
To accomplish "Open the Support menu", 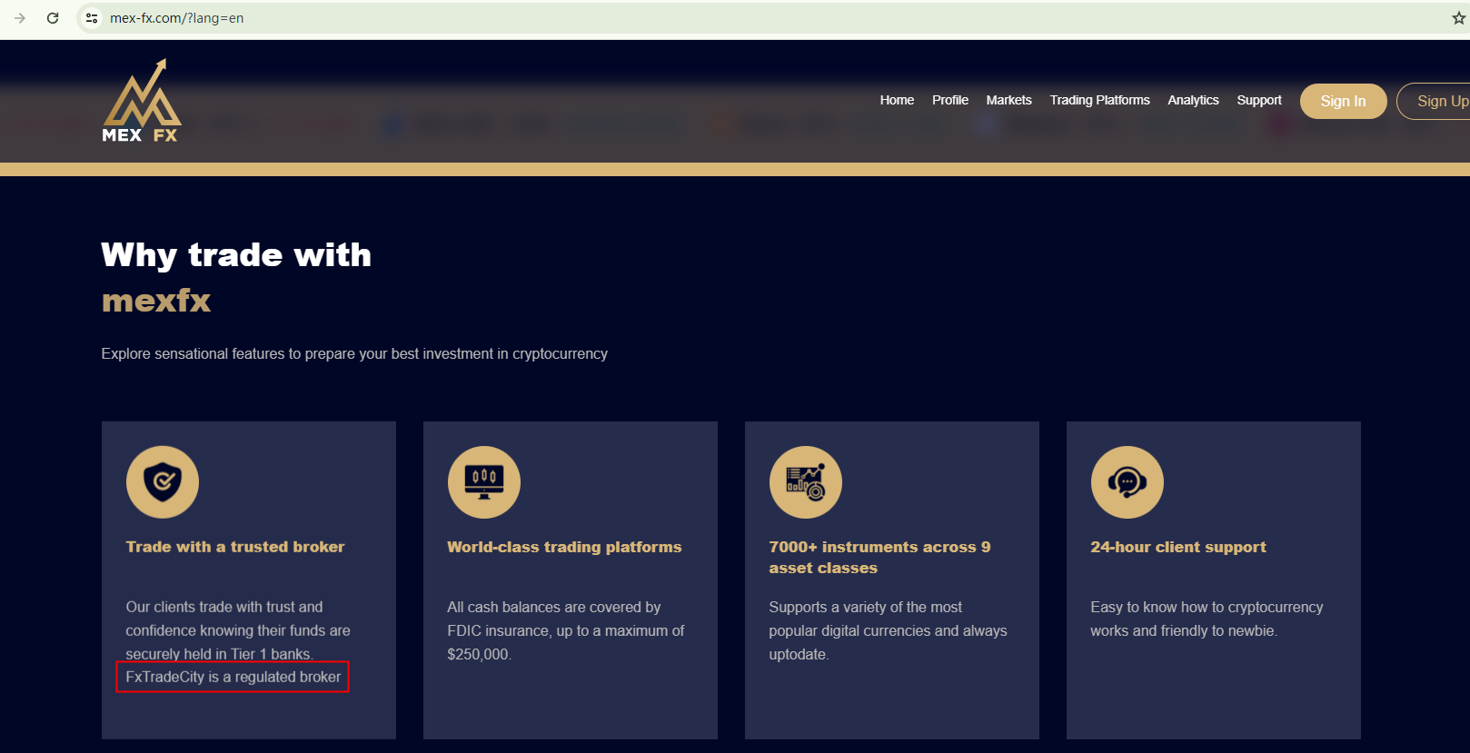I will click(1259, 100).
